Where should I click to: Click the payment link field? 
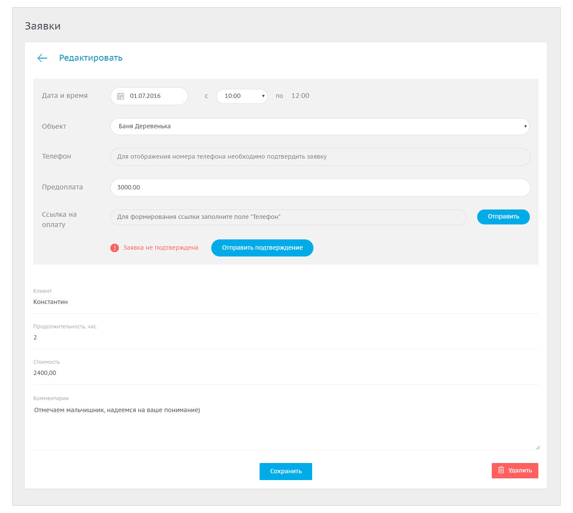pyautogui.click(x=288, y=217)
